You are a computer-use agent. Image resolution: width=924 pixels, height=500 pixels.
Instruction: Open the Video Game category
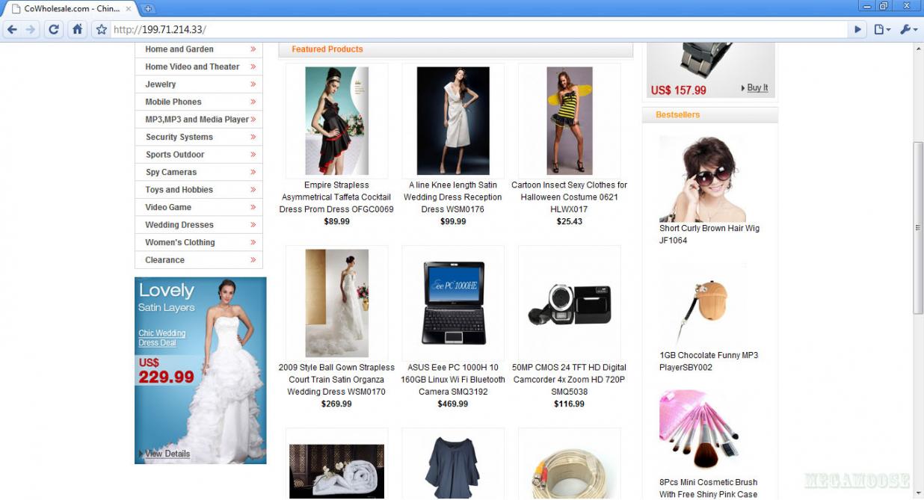pyautogui.click(x=168, y=207)
